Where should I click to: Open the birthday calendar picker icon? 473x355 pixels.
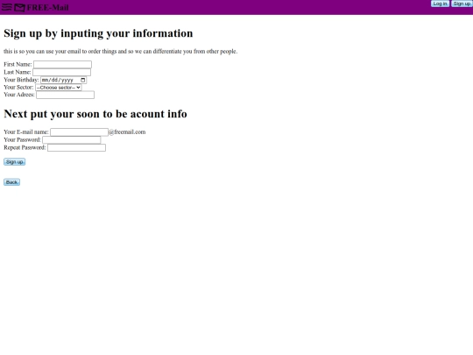pyautogui.click(x=82, y=80)
